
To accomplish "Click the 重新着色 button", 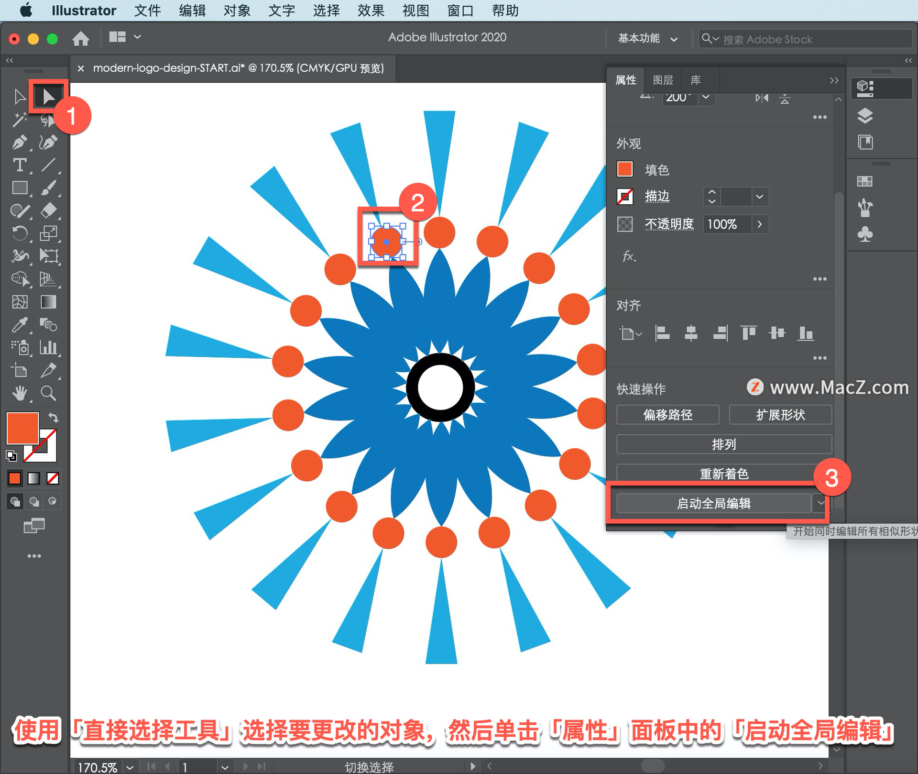I will 724,474.
